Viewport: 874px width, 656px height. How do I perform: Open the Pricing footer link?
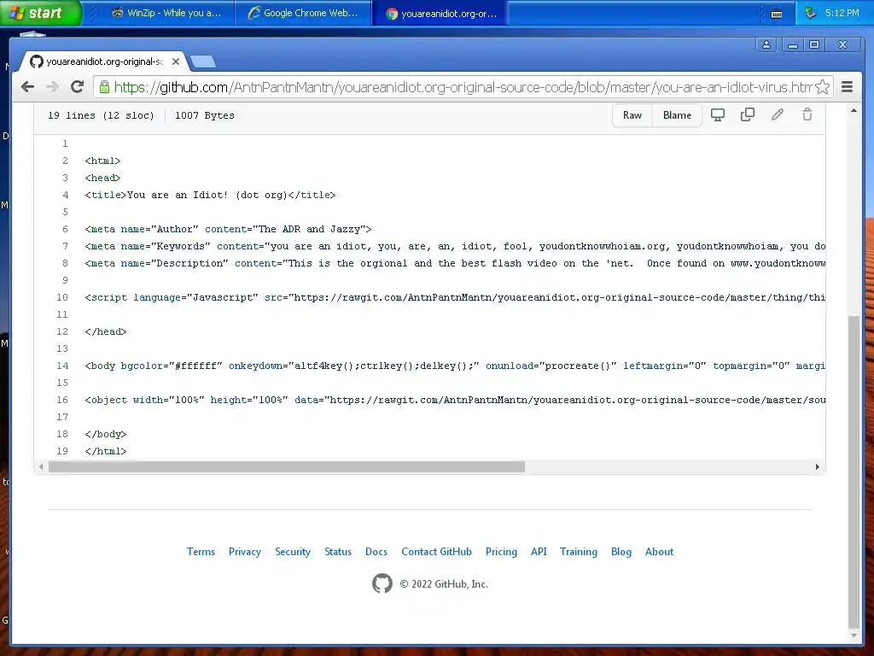(501, 552)
